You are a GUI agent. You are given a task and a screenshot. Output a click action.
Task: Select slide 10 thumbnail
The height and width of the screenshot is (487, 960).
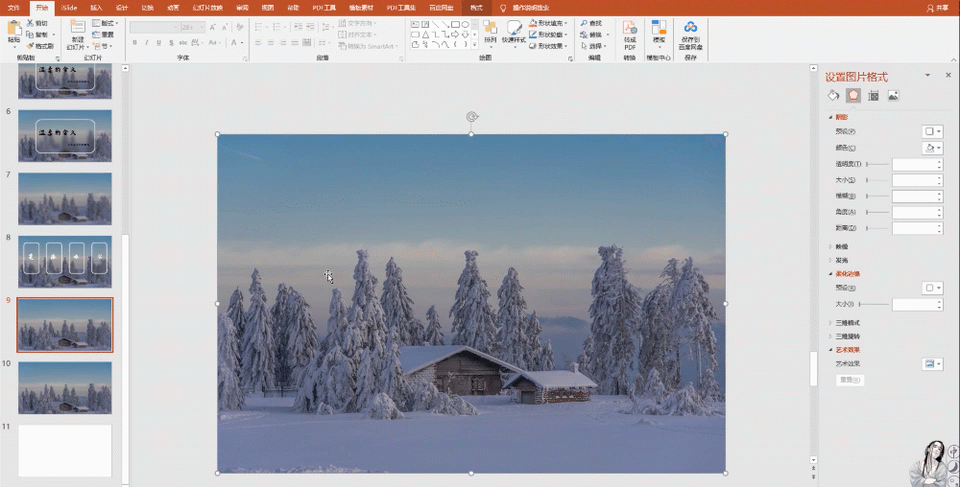pos(65,387)
